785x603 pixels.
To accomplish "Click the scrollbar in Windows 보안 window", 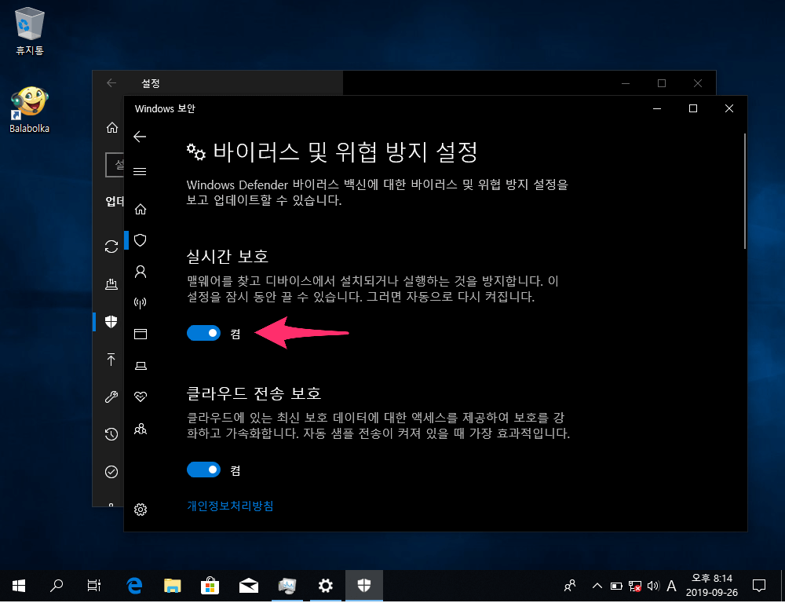I will 745,190.
